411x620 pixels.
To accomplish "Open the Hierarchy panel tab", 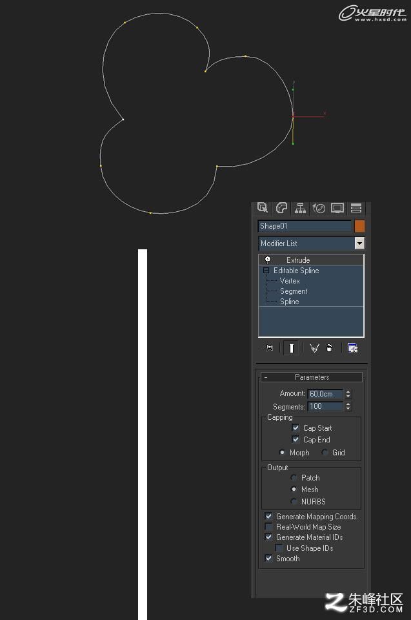I will click(301, 207).
